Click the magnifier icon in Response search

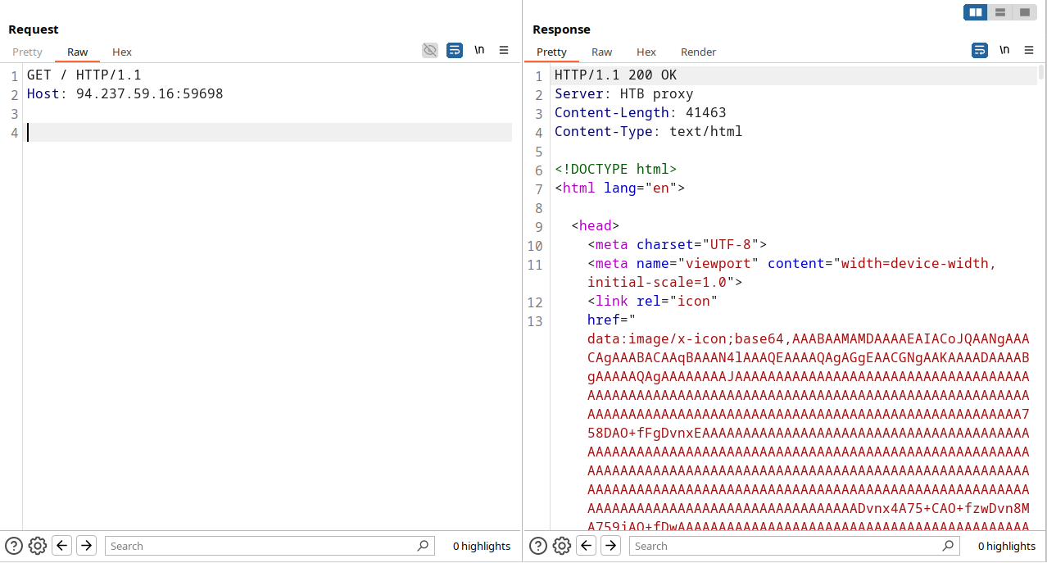coord(948,546)
